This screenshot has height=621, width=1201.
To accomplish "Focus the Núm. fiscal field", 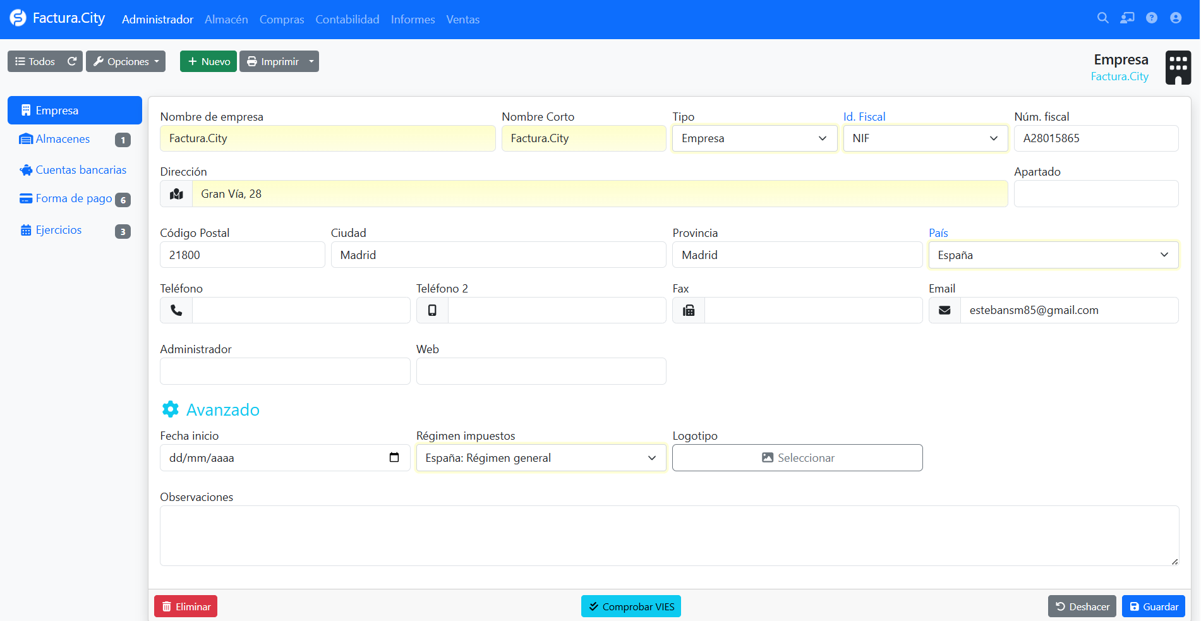I will click(x=1096, y=138).
